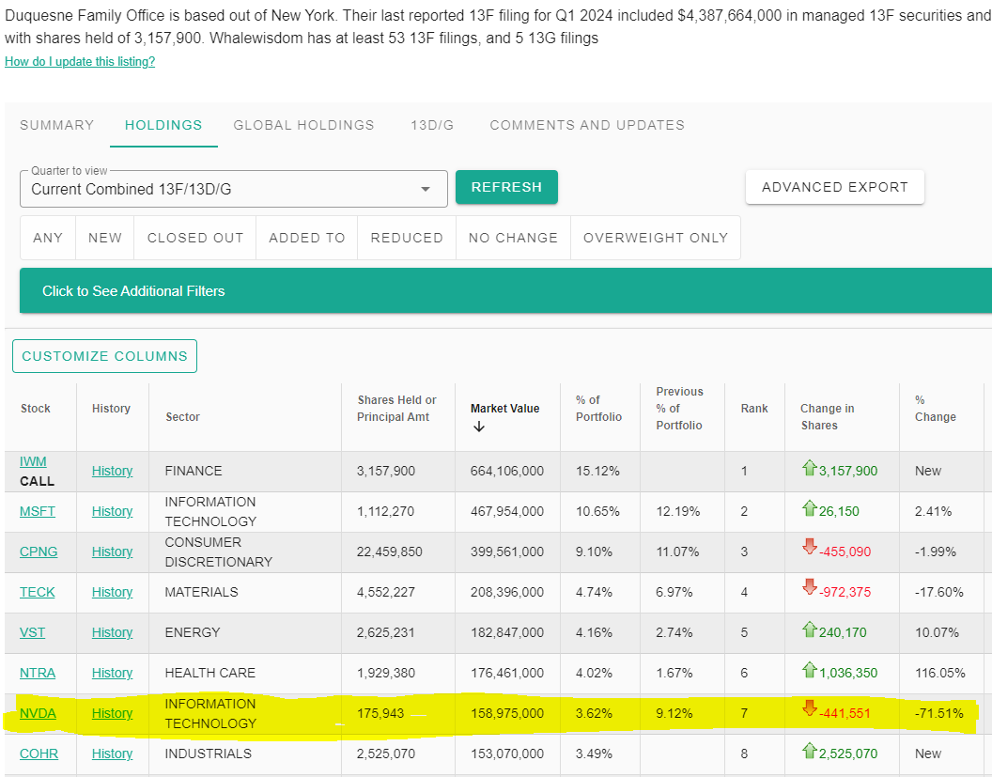Open Comments and Updates tab
This screenshot has width=992, height=777.
(x=587, y=125)
